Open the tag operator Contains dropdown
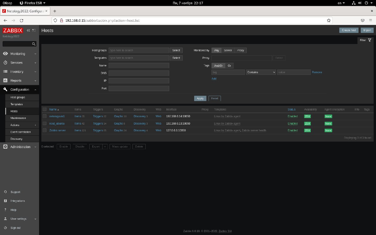The width and height of the screenshot is (376, 235). (261, 72)
